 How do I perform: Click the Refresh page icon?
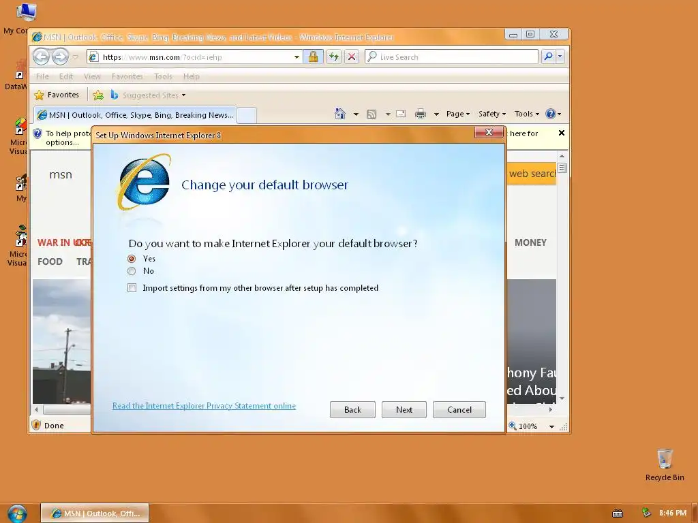(x=334, y=57)
